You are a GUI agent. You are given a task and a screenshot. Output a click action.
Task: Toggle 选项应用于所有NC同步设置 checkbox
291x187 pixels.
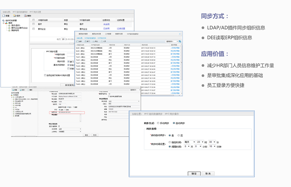[45, 75]
